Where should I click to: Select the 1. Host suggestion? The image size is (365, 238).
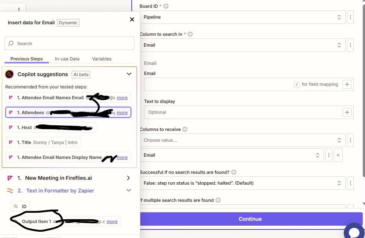[x=51, y=127]
